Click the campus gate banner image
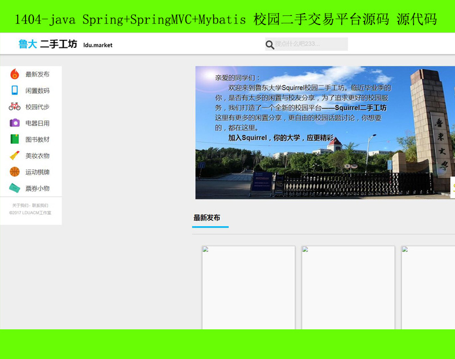 [x=325, y=133]
